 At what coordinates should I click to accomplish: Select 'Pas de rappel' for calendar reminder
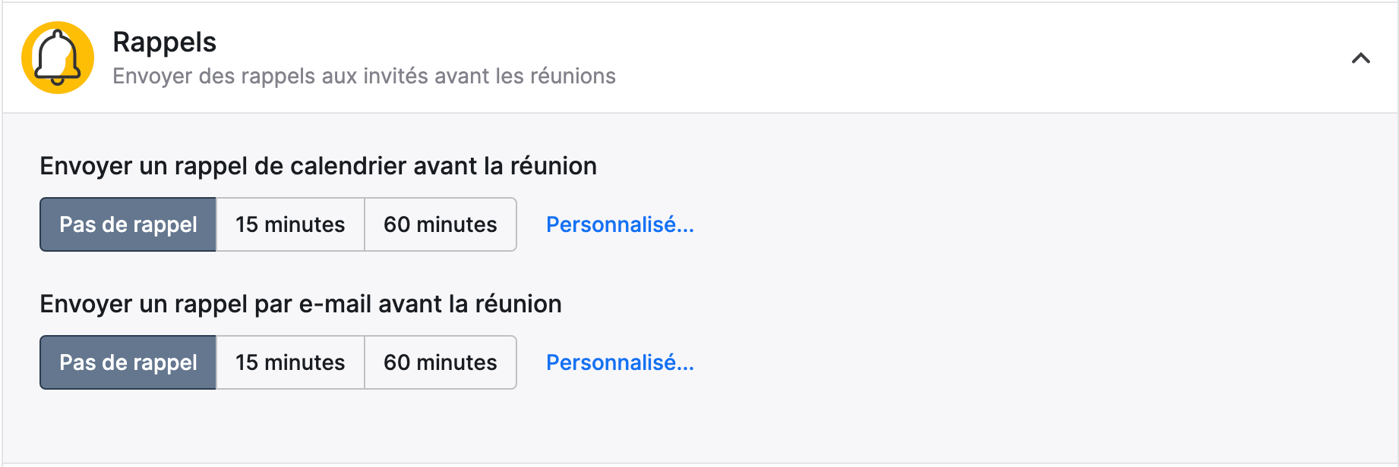[128, 224]
